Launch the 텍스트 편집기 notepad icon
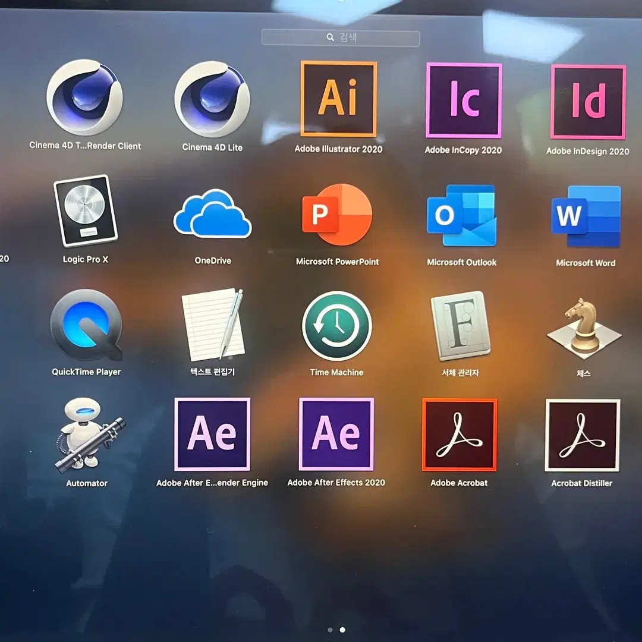The height and width of the screenshot is (642, 642). click(213, 325)
